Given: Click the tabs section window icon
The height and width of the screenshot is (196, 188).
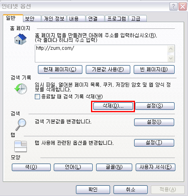Looking at the screenshot, I should coord(21,146).
